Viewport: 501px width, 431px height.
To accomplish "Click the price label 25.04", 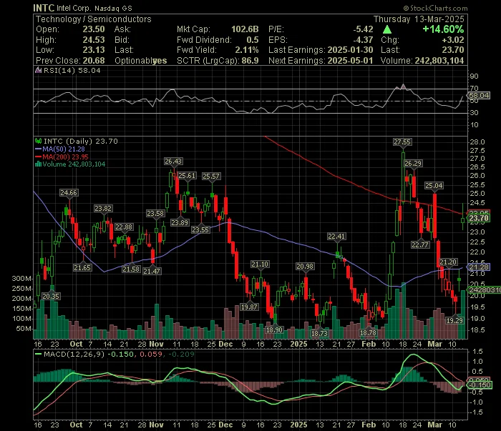I will (434, 186).
